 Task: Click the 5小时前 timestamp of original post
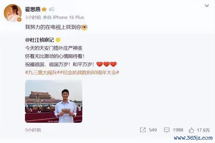click(x=33, y=130)
